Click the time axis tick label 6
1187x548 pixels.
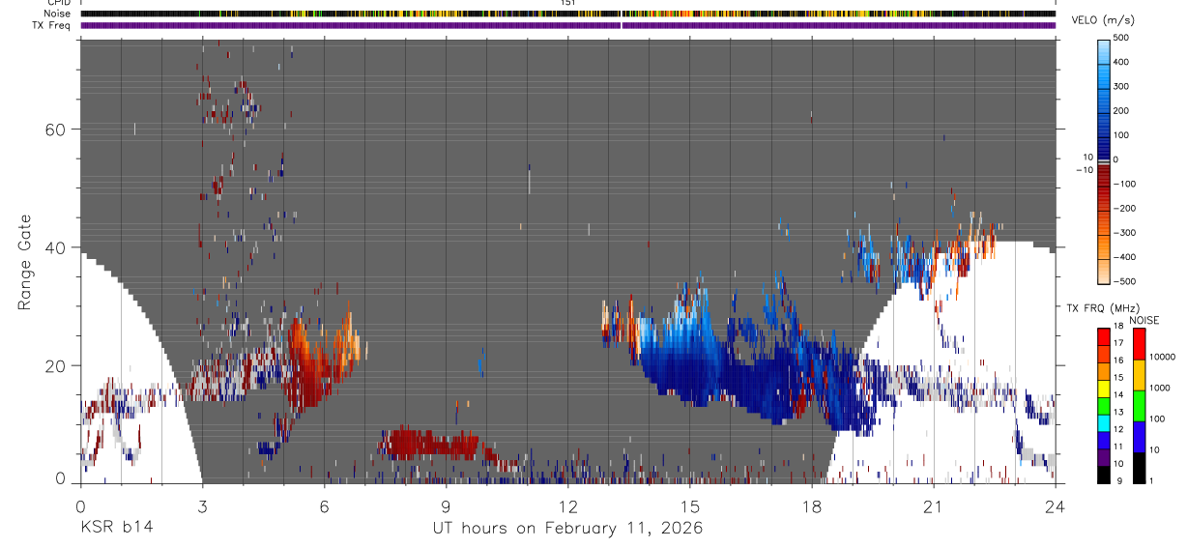324,506
